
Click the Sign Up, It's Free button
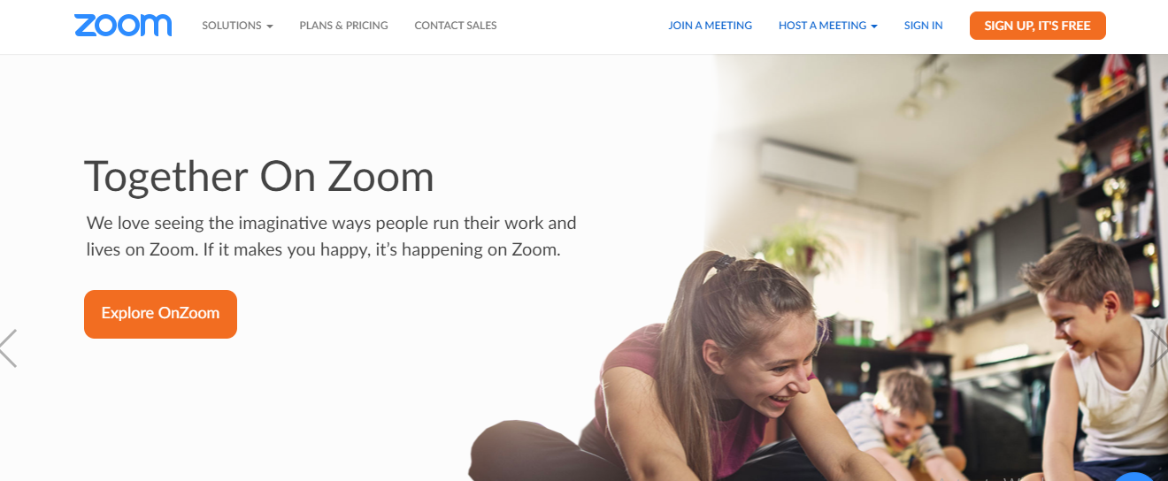point(1037,26)
